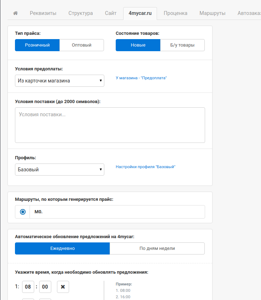Viewport: 261px width, 300px height.
Task: Click the Условия поставки text area
Action: 110,125
